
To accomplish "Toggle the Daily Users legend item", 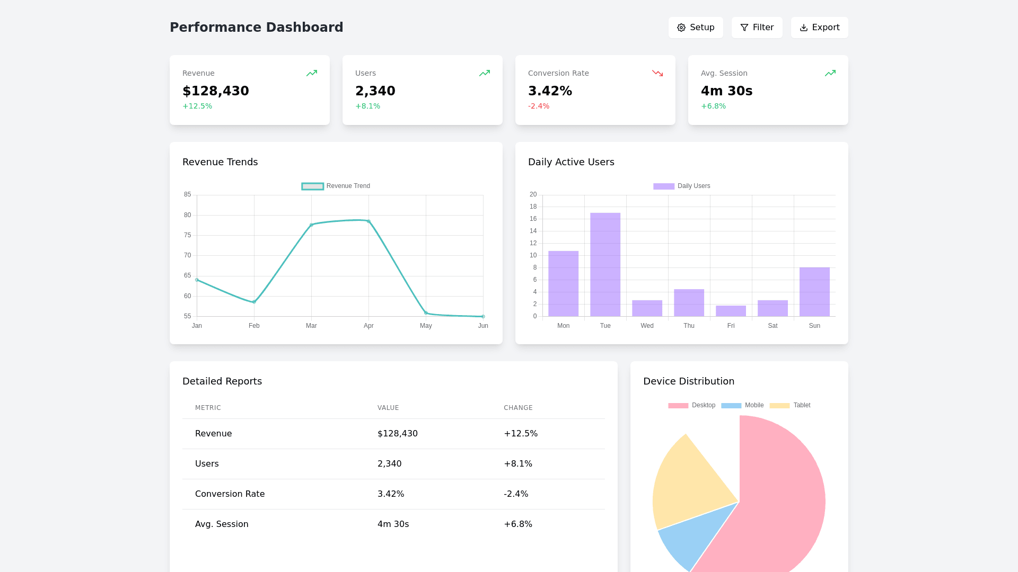I will (681, 186).
